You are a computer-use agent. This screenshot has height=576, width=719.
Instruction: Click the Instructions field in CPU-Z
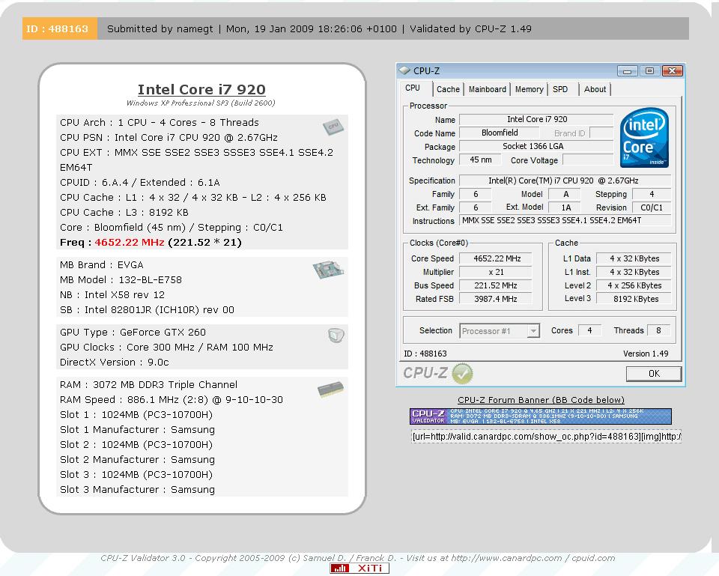pyautogui.click(x=565, y=220)
